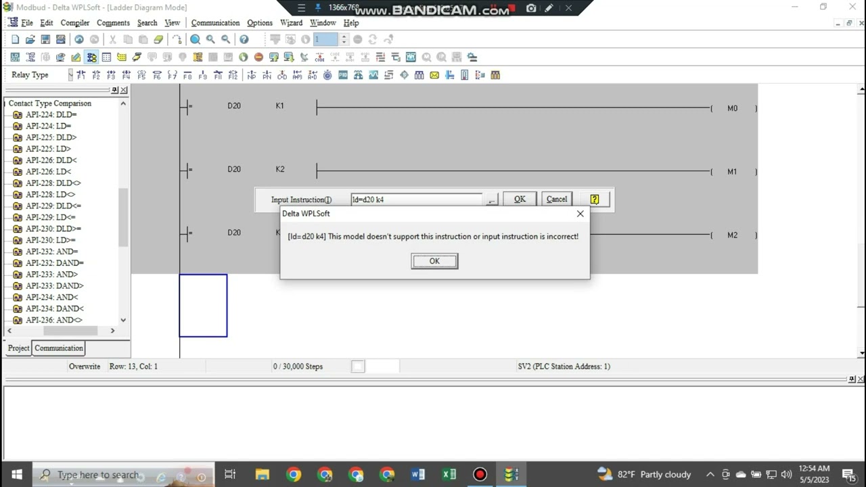Click Cancel in the Input Instruction bar
866x487 pixels.
[x=557, y=200]
